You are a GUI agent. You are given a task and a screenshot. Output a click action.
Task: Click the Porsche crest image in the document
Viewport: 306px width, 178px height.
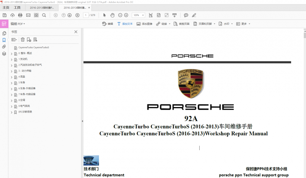tap(190, 83)
